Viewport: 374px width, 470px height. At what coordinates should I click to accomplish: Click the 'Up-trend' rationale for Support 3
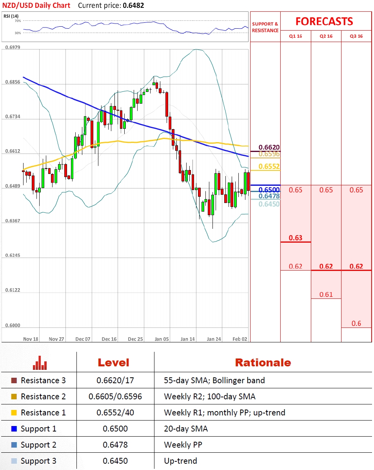(x=180, y=461)
